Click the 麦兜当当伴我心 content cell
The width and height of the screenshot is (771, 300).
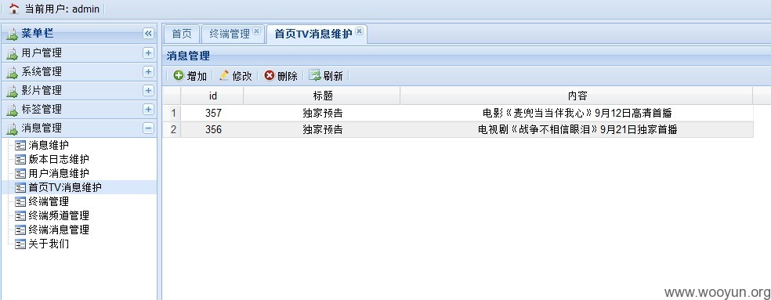pos(577,113)
